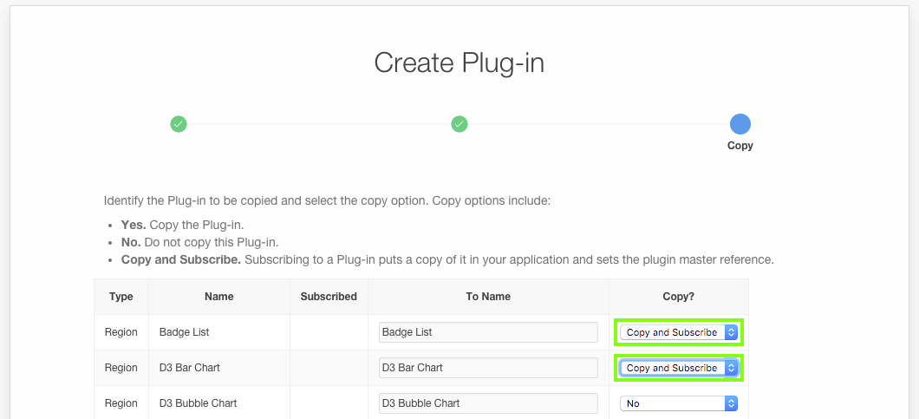
Task: Click the D3 Bubble Chart name cell
Action: pyautogui.click(x=198, y=403)
